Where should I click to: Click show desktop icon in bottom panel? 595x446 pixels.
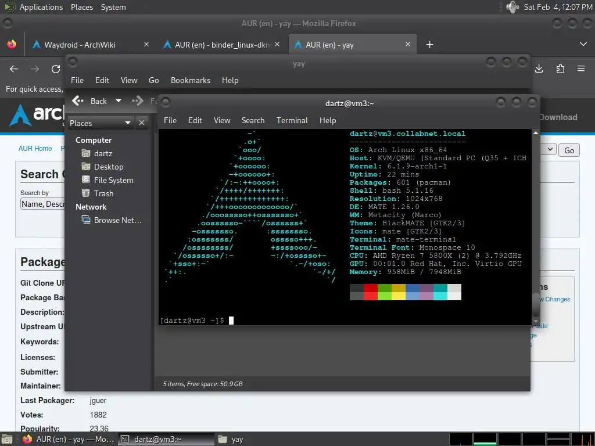click(x=7, y=440)
